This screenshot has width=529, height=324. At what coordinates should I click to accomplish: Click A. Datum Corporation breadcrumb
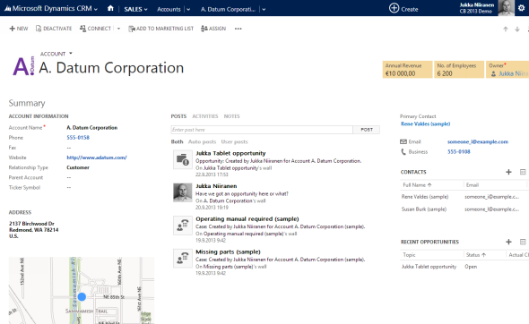coord(228,9)
